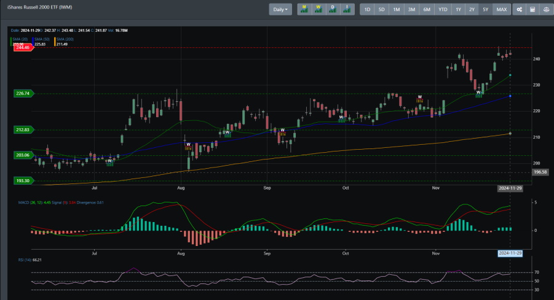The height and width of the screenshot is (300, 554).
Task: Open the Daily interval dropdown
Action: coord(280,10)
